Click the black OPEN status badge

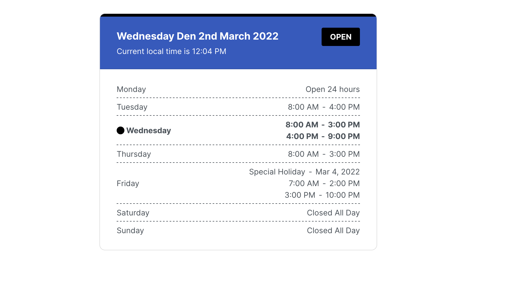[340, 37]
